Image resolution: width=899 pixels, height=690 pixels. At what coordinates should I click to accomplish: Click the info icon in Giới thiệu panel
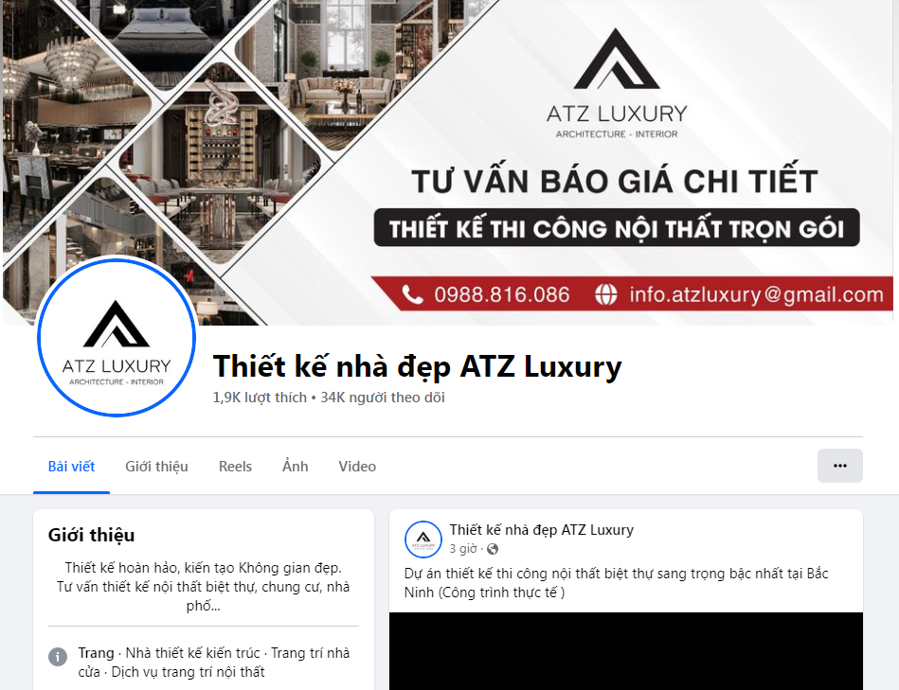point(58,656)
